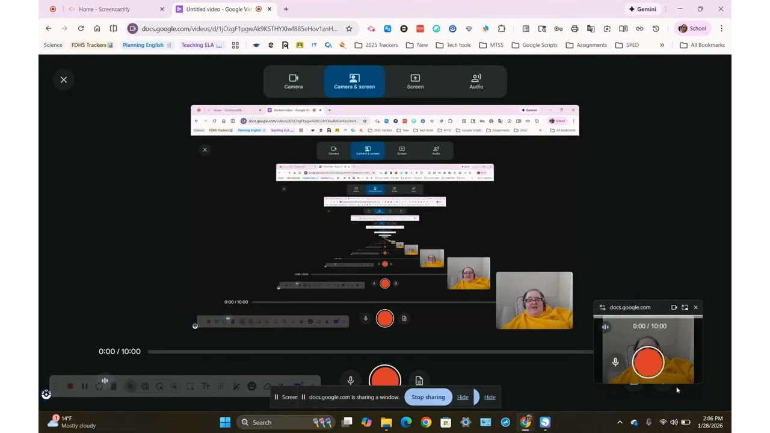The height and width of the screenshot is (433, 770).
Task: Open a new browser tab
Action: click(x=286, y=9)
